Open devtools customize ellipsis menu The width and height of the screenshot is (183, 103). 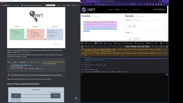pos(164,43)
